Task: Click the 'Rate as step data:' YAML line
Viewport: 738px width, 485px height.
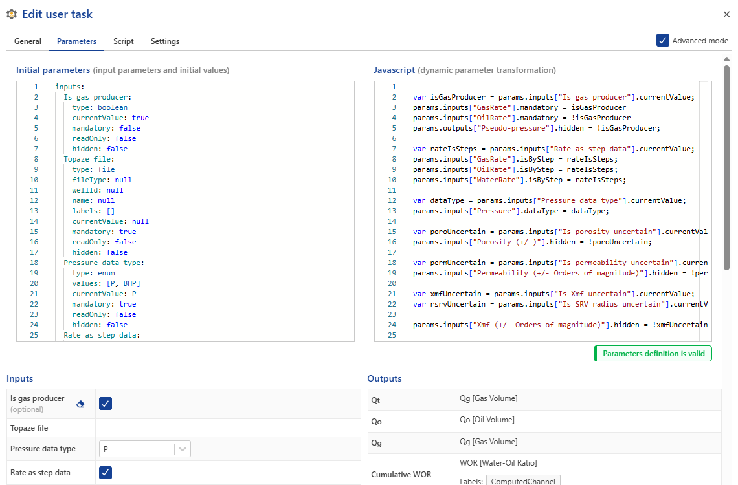Action: pos(102,335)
